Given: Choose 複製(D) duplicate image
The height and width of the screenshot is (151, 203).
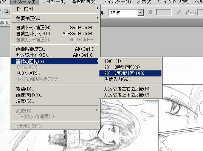Looking at the screenshot, I should pos(55,89).
